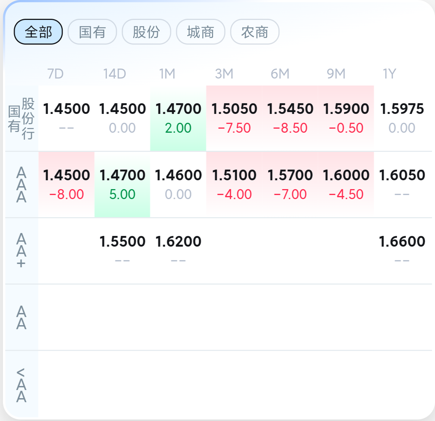Screen dimensions: 435x421
Task: Open AA+ 1Y cell showing 1.6600
Action: pyautogui.click(x=402, y=251)
